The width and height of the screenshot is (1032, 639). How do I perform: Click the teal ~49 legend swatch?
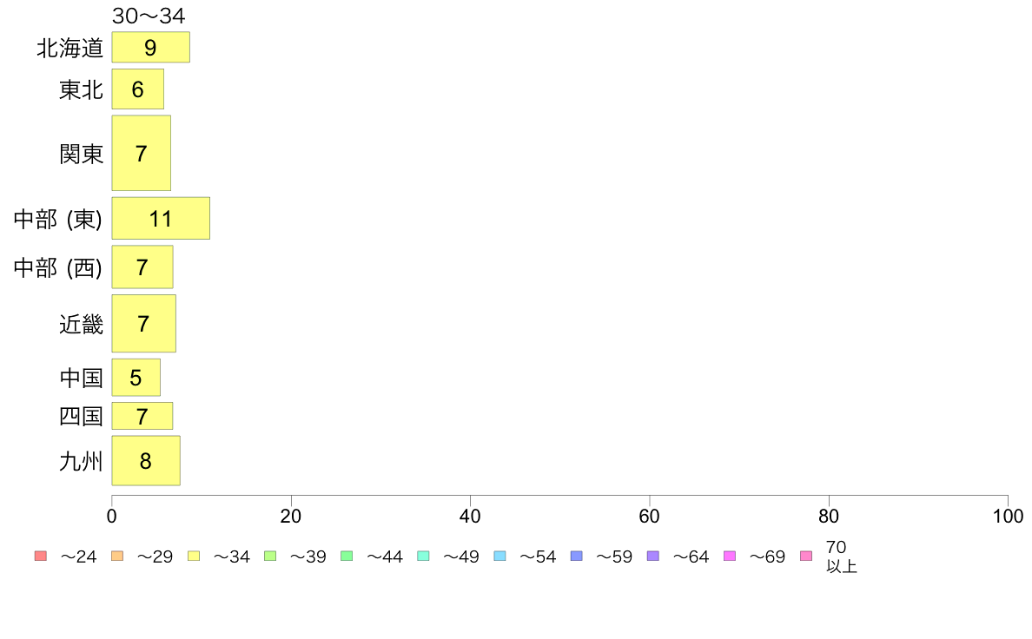pos(423,556)
